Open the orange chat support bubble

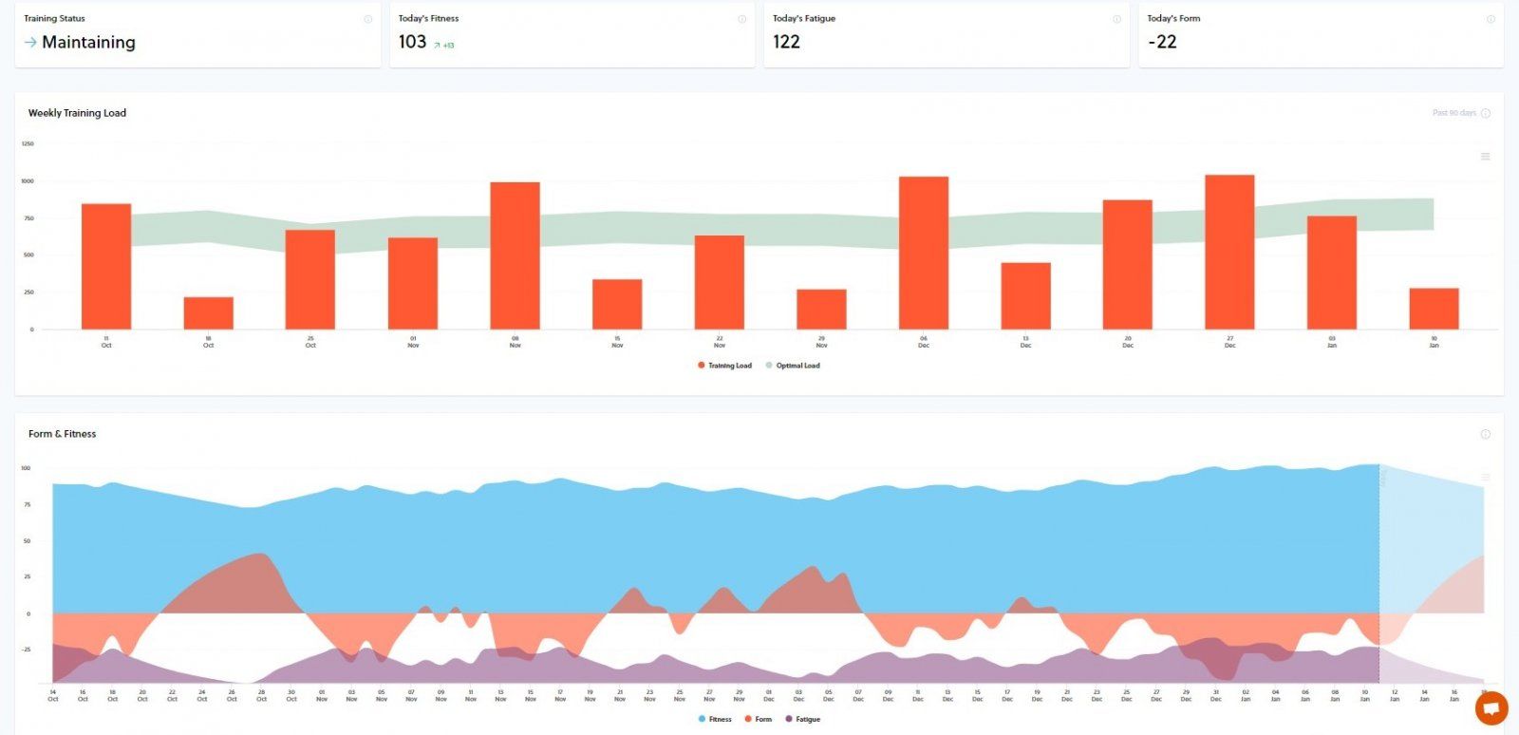(1491, 708)
